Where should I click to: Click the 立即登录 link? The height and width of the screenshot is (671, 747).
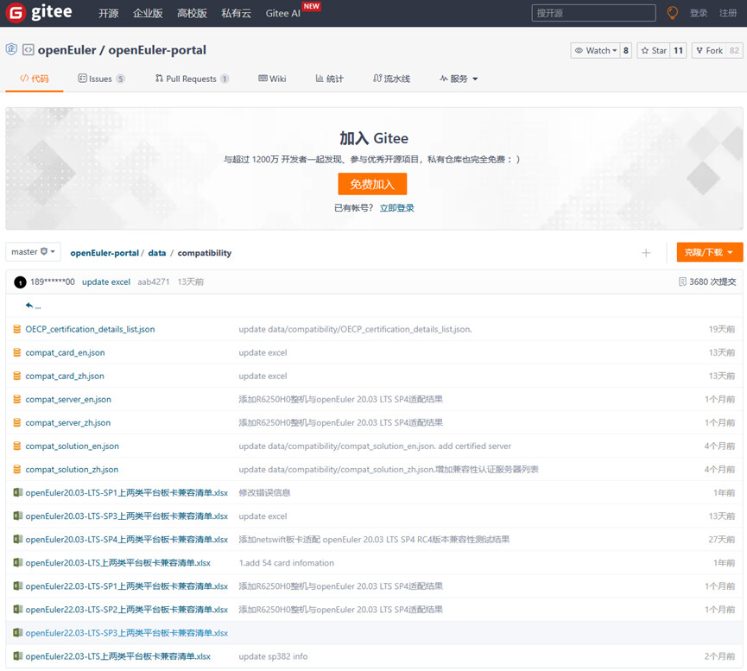point(396,208)
